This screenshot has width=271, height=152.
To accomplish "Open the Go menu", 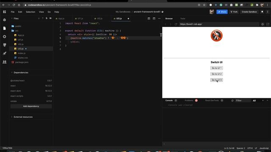I will 49,12.
